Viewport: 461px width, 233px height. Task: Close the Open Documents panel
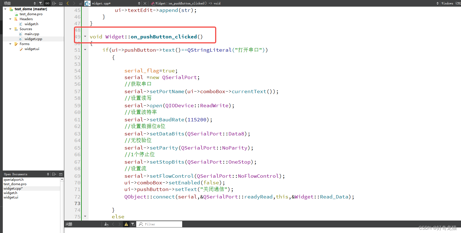tap(61, 174)
